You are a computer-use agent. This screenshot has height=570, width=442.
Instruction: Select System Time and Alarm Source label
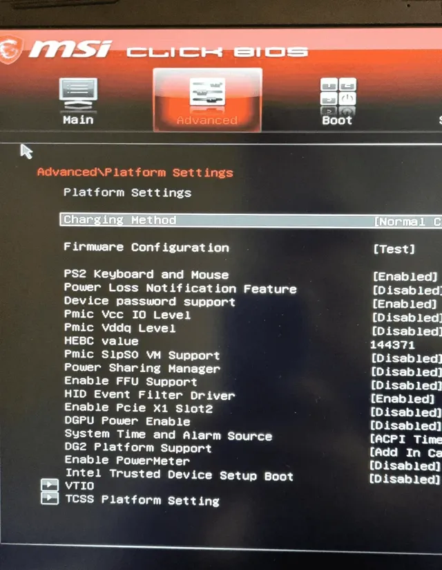169,435
